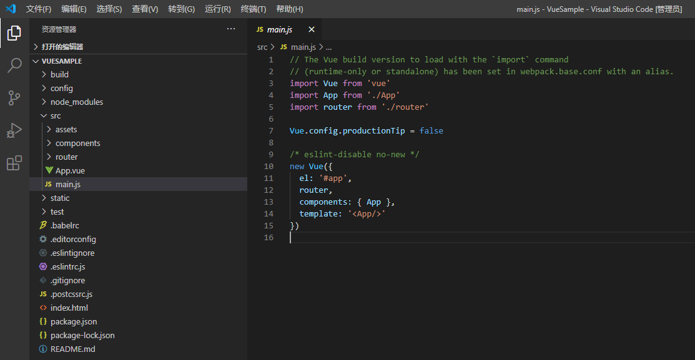Open the Run and Debug view icon
The image size is (695, 360).
[x=14, y=130]
